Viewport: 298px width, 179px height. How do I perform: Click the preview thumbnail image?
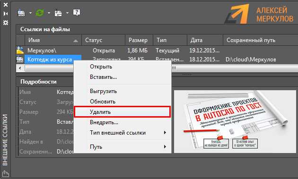coord(235,121)
